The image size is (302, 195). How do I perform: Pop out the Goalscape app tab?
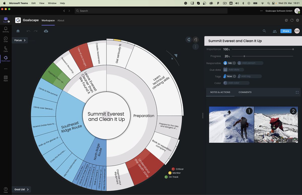click(x=286, y=20)
